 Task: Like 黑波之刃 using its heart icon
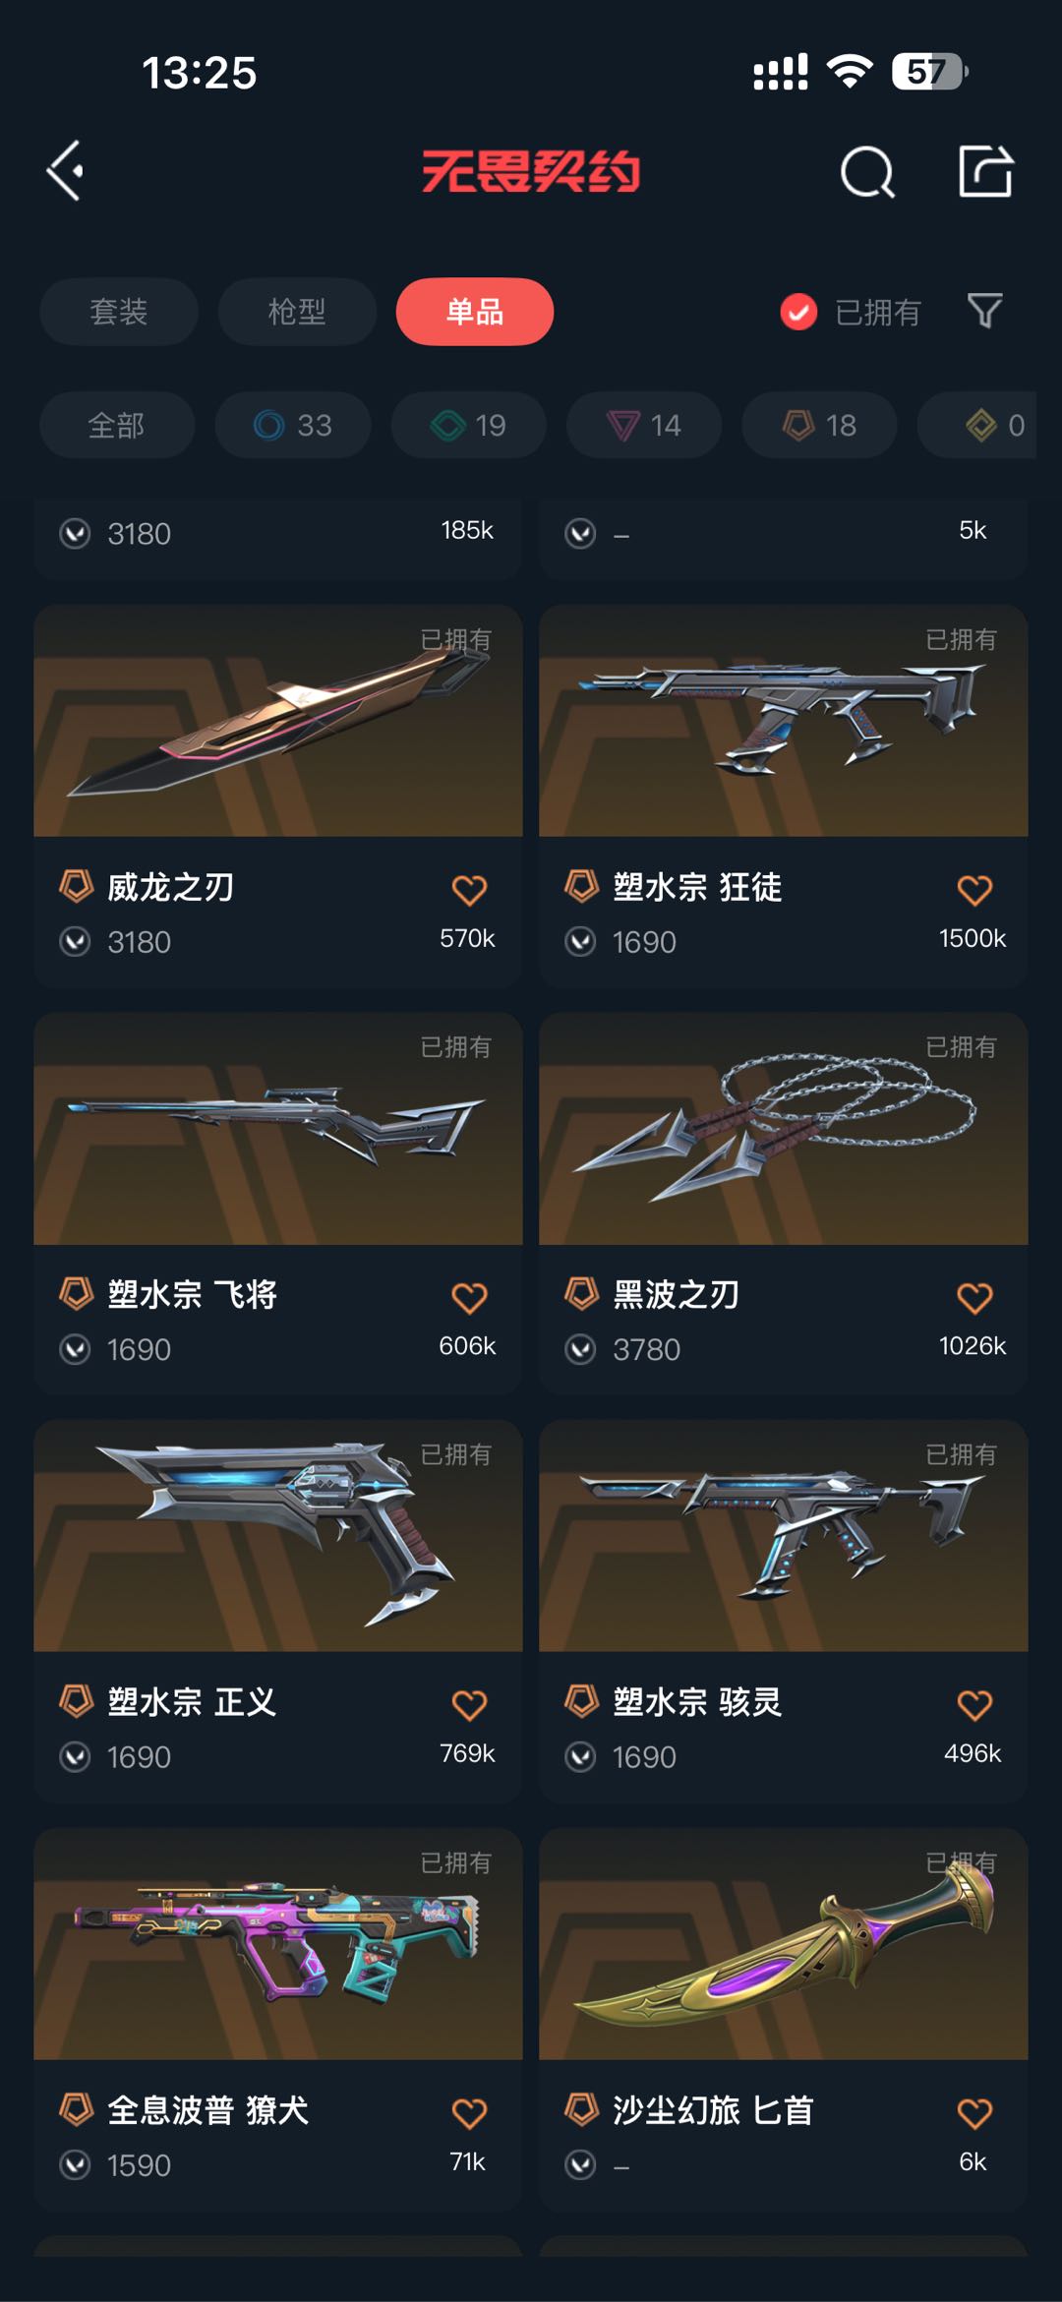click(x=974, y=1298)
